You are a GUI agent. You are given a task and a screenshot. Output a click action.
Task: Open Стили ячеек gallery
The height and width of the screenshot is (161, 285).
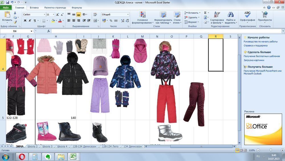(177, 18)
